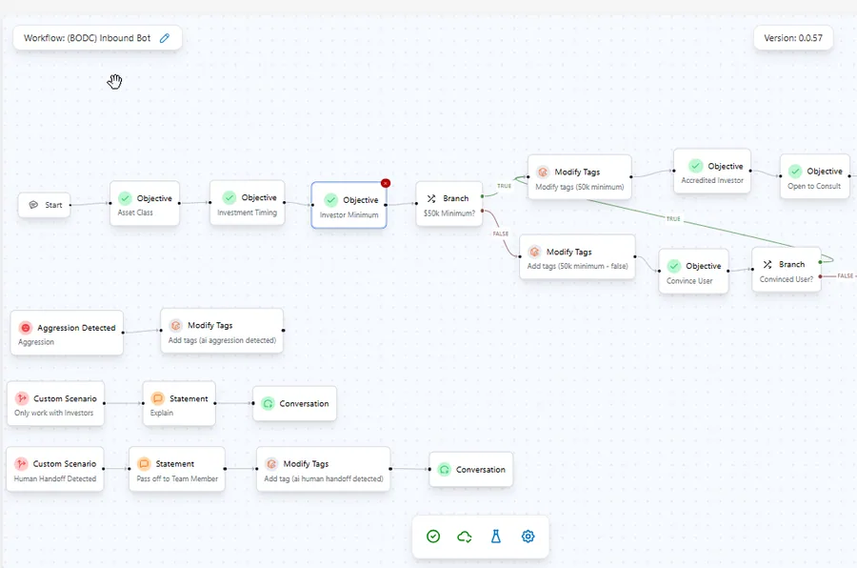857x568 pixels.
Task: Select Statement Pass off to Team Member node
Action: tap(177, 470)
